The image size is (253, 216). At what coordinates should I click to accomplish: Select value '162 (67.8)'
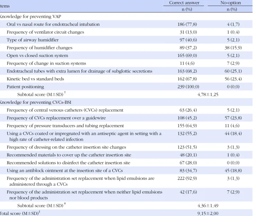pos(187,79)
